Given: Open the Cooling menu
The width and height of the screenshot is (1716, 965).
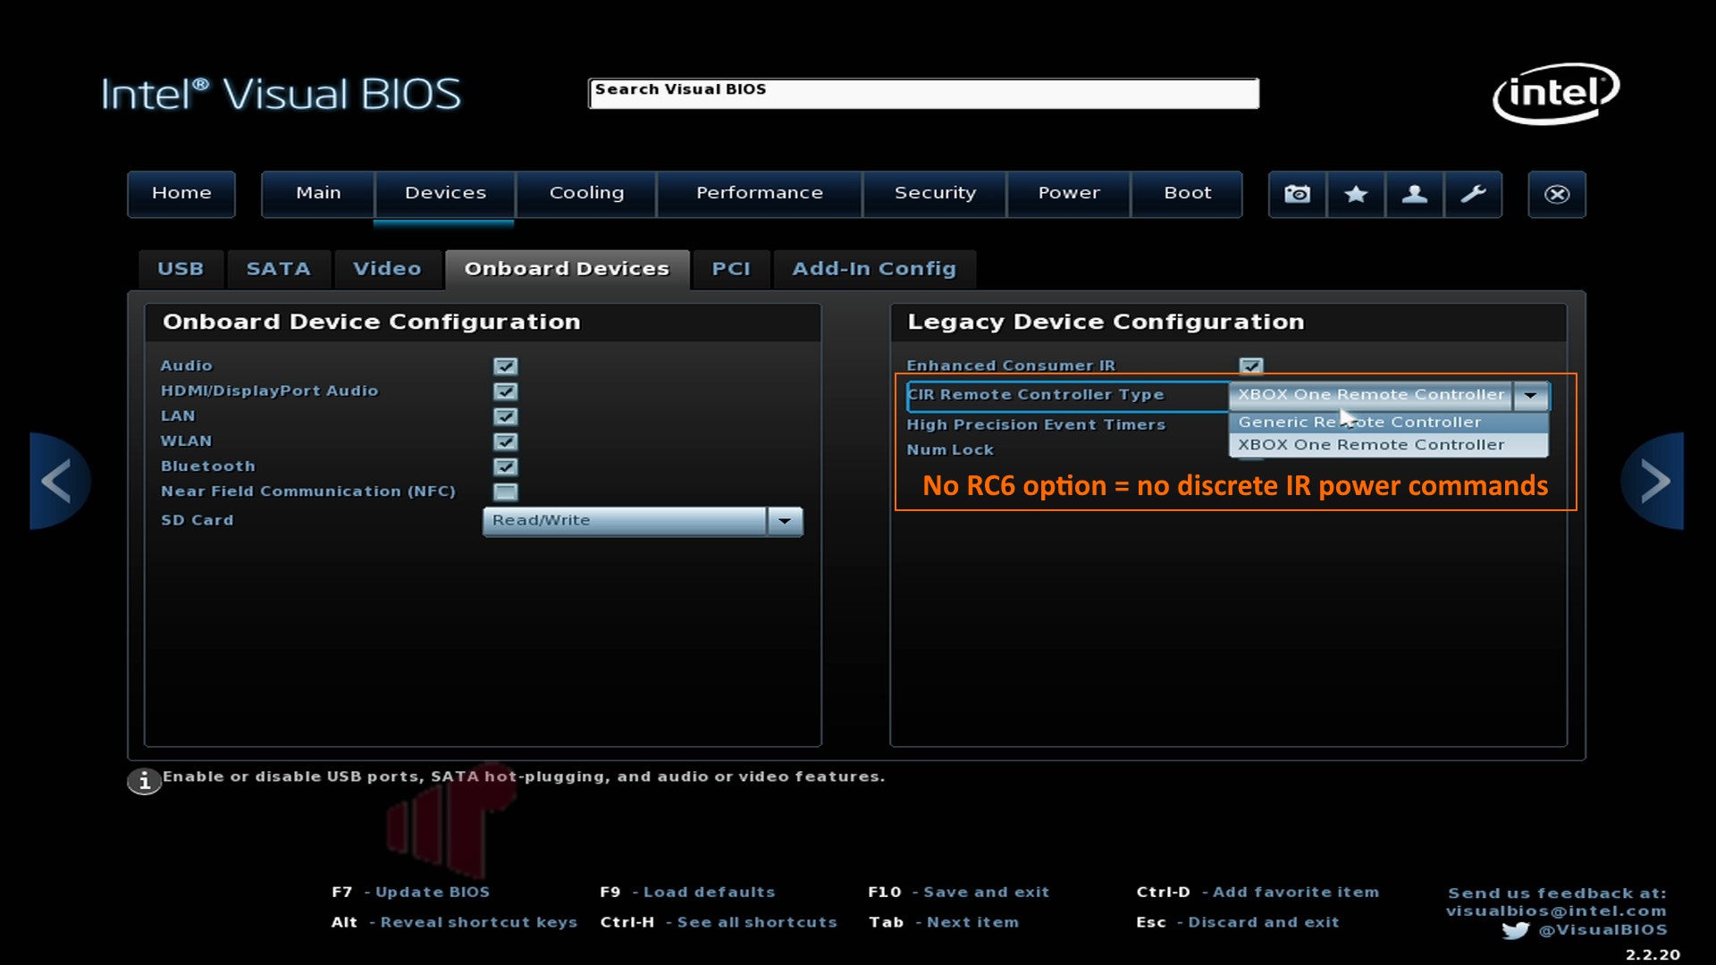Looking at the screenshot, I should pos(586,193).
